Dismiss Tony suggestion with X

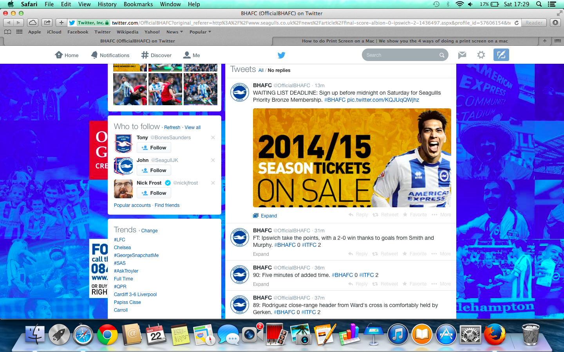213,137
